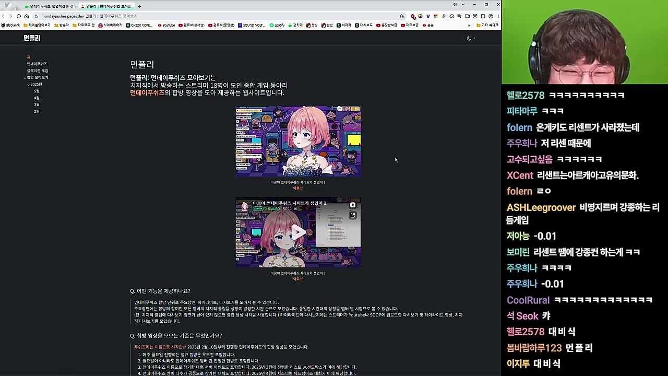Select 4월 in the sidebar
This screenshot has height=376, width=668.
pos(37,98)
